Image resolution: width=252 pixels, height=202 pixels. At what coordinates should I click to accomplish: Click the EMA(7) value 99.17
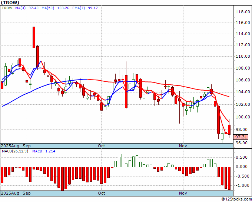[x=93, y=8]
